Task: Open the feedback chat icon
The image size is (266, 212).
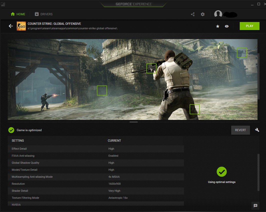Action: pos(255,206)
